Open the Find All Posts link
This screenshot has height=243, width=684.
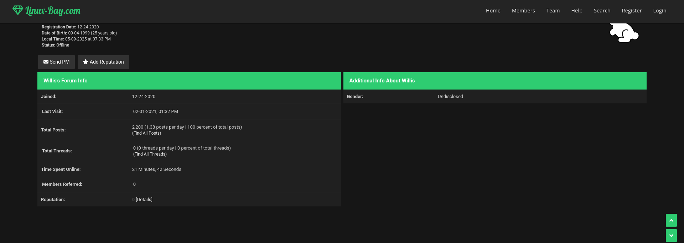[x=146, y=133]
